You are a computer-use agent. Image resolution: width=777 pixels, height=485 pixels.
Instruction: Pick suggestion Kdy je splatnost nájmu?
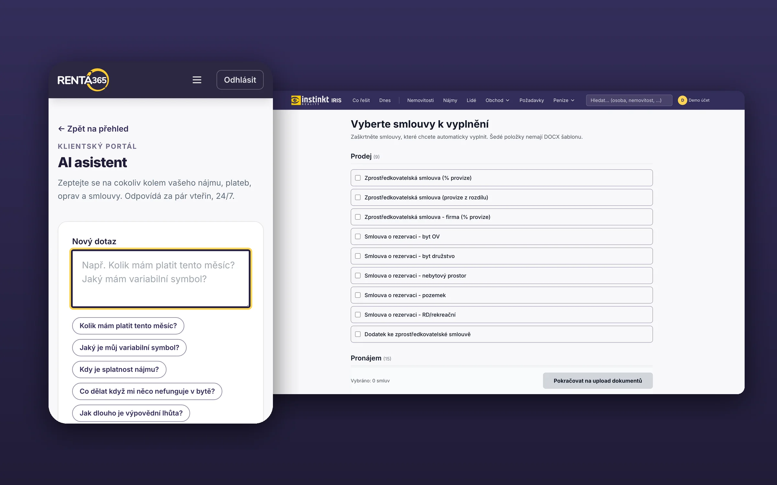point(119,369)
